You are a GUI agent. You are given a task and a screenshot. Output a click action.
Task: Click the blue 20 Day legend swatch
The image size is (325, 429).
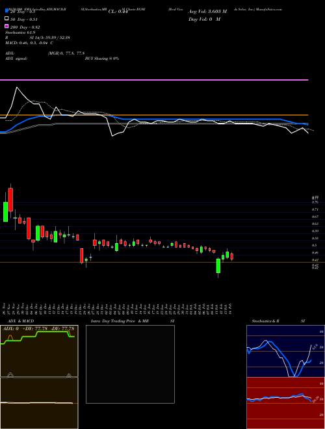tap(6, 11)
